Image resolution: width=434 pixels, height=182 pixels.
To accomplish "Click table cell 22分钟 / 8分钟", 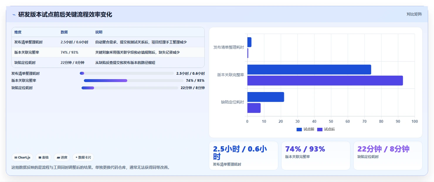I will 72,63.
